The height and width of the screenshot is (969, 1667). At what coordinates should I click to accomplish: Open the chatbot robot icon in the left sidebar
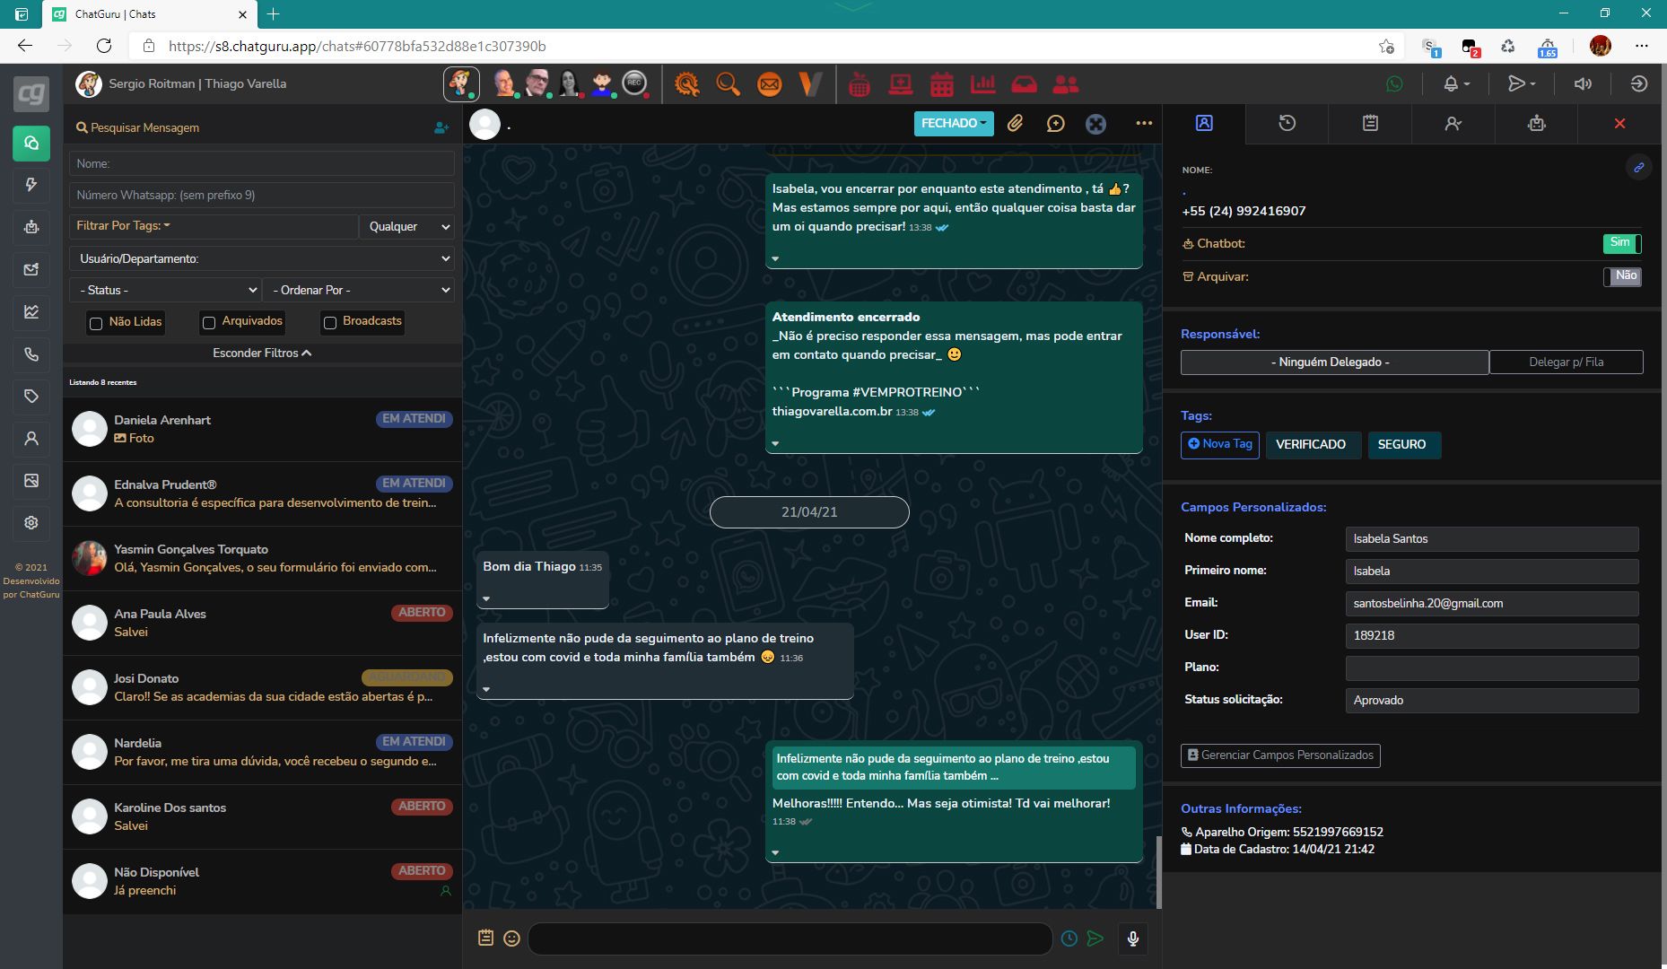31,227
